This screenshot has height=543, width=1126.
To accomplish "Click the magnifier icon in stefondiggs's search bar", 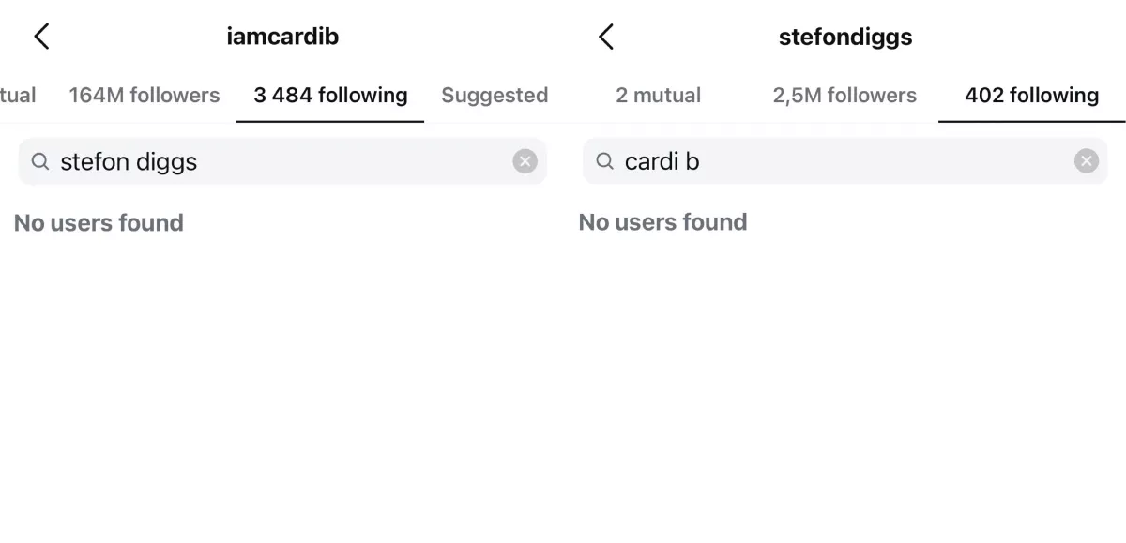I will [x=604, y=161].
